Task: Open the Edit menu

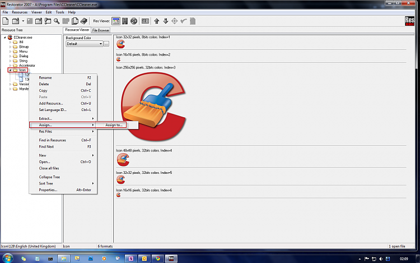Action: [x=49, y=12]
